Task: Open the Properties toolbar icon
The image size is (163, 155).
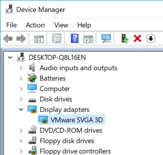Action: point(57,38)
